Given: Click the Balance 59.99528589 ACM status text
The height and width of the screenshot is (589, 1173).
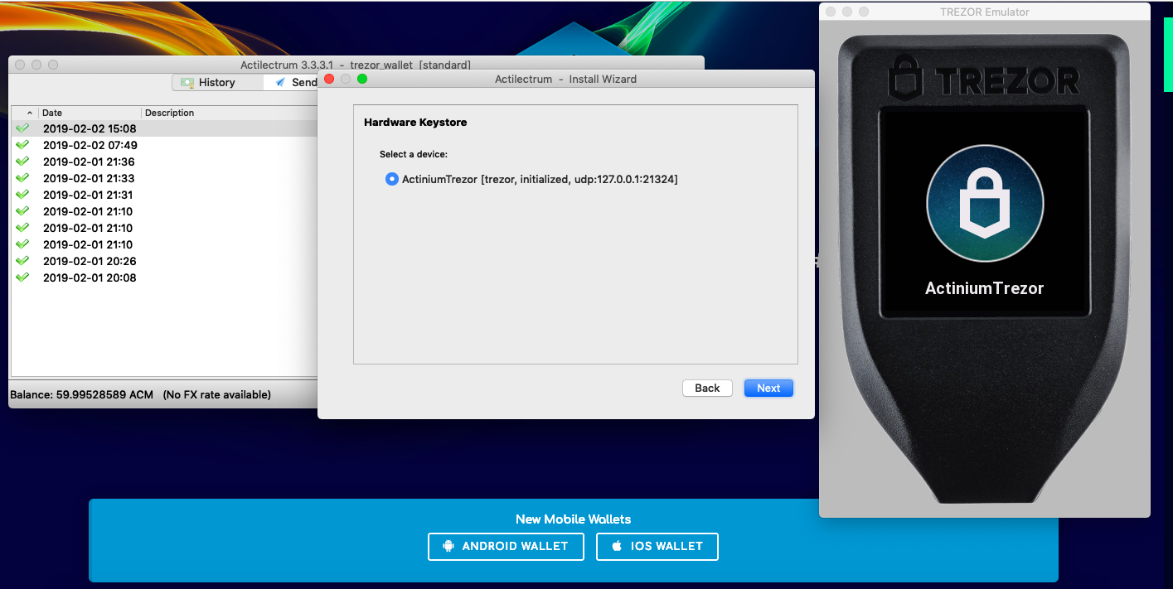Looking at the screenshot, I should (x=81, y=394).
